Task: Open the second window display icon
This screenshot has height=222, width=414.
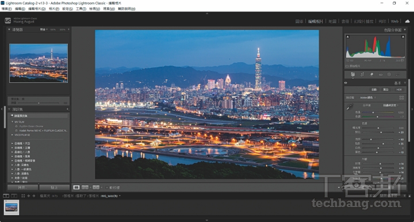Action: [14, 196]
